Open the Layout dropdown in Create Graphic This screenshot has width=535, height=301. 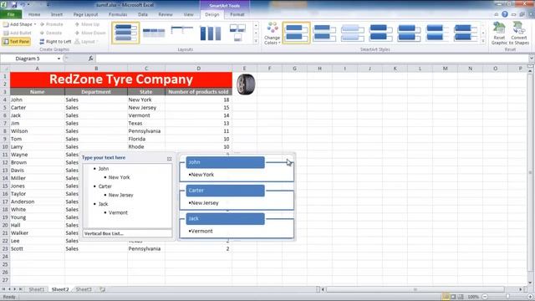click(86, 41)
